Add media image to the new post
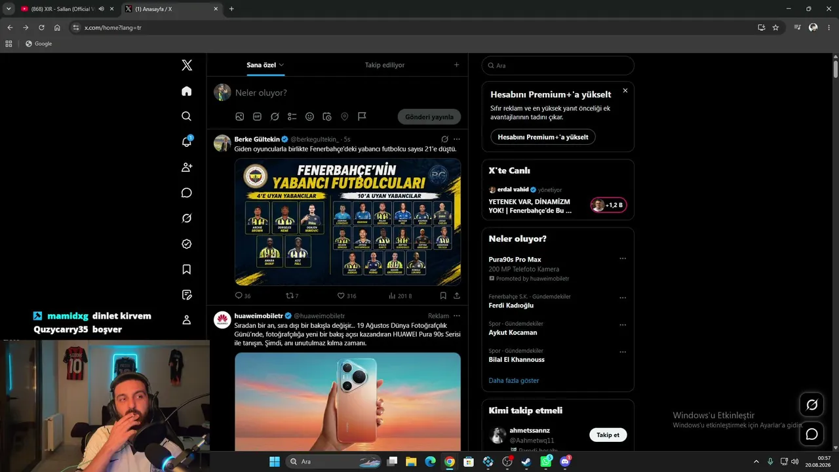 tap(240, 117)
